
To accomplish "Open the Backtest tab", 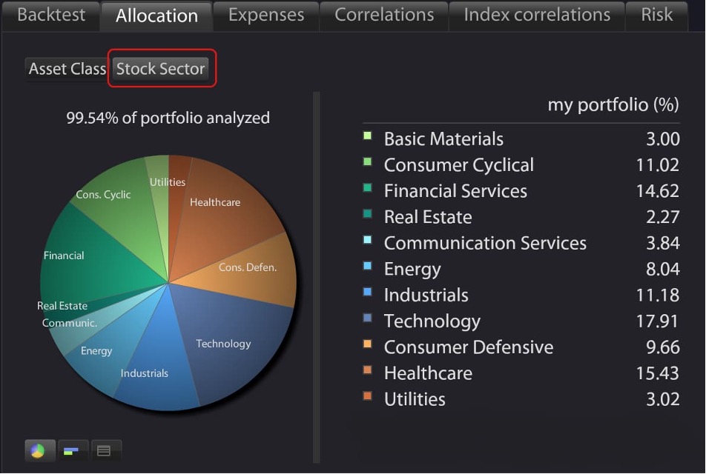I will (x=50, y=16).
